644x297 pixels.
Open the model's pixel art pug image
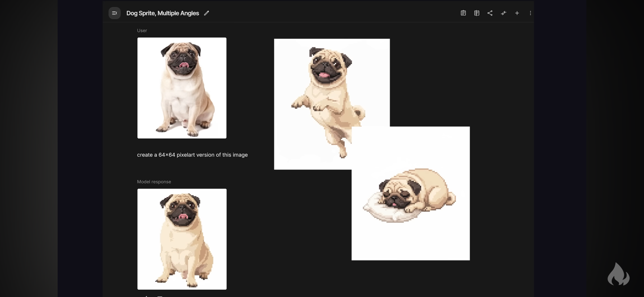point(182,239)
